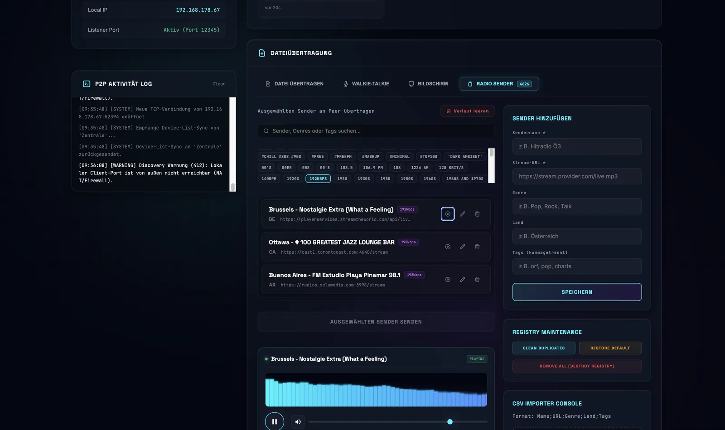Focus the Sender, Genres oder Tags search field
Screen dimensions: 725x430
click(x=376, y=131)
